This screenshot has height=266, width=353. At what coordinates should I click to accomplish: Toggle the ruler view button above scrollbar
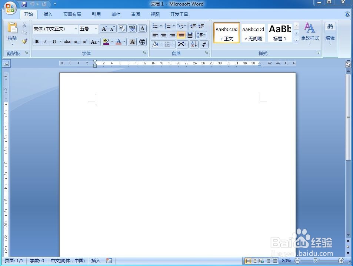click(348, 64)
